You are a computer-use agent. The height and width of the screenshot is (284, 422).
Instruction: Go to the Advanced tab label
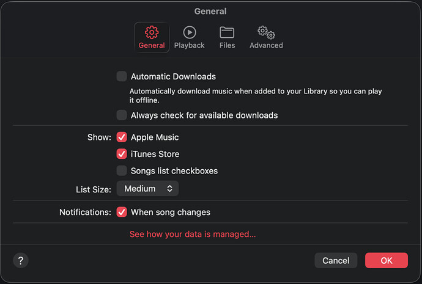coord(266,45)
